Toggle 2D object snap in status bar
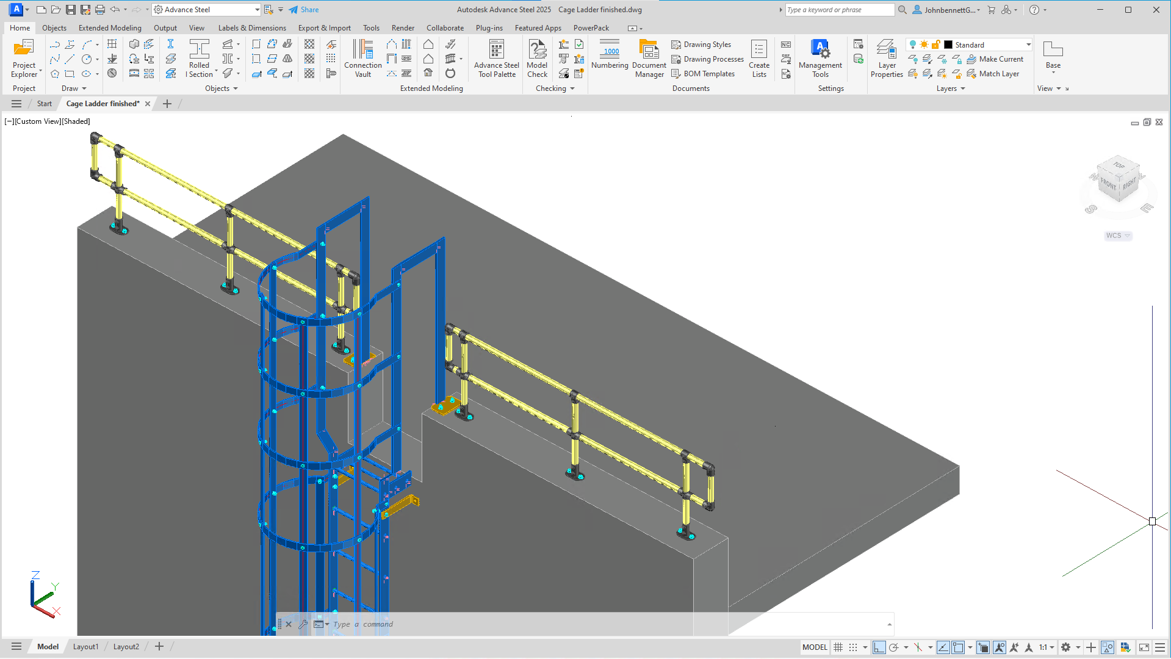Screen dimensions: 1171x659 [x=958, y=647]
